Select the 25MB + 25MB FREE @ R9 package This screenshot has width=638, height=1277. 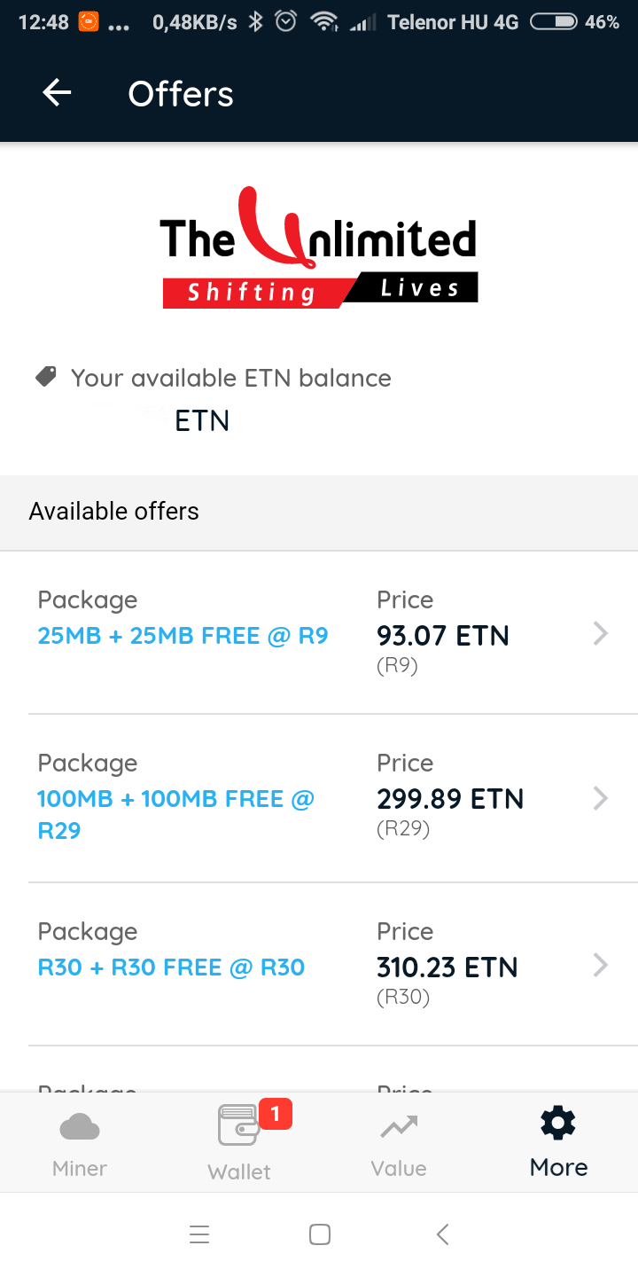coord(183,636)
